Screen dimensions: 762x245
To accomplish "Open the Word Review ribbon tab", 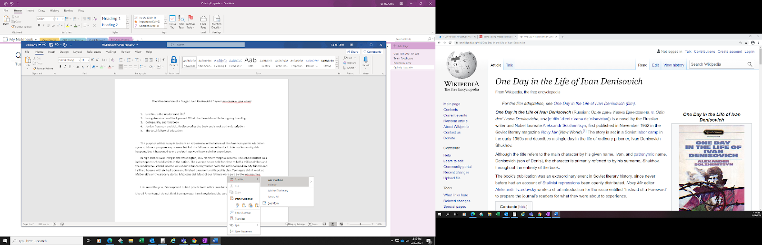I will coord(126,51).
